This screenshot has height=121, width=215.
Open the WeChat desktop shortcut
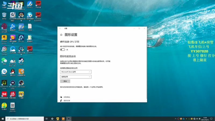[x=4, y=61]
